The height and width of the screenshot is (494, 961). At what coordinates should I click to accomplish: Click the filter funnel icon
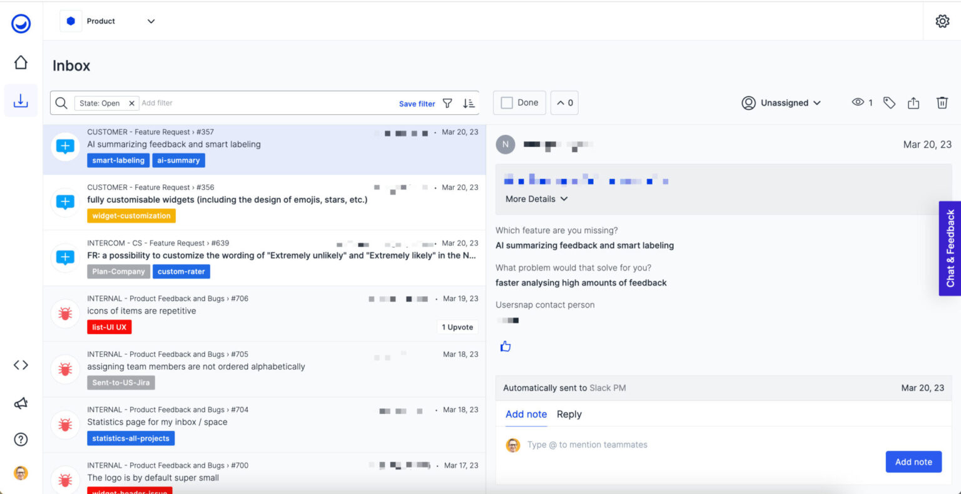(447, 103)
